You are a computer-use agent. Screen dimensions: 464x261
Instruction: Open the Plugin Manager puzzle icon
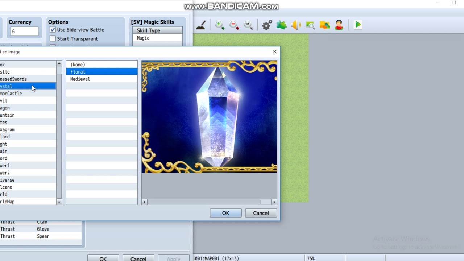(281, 25)
